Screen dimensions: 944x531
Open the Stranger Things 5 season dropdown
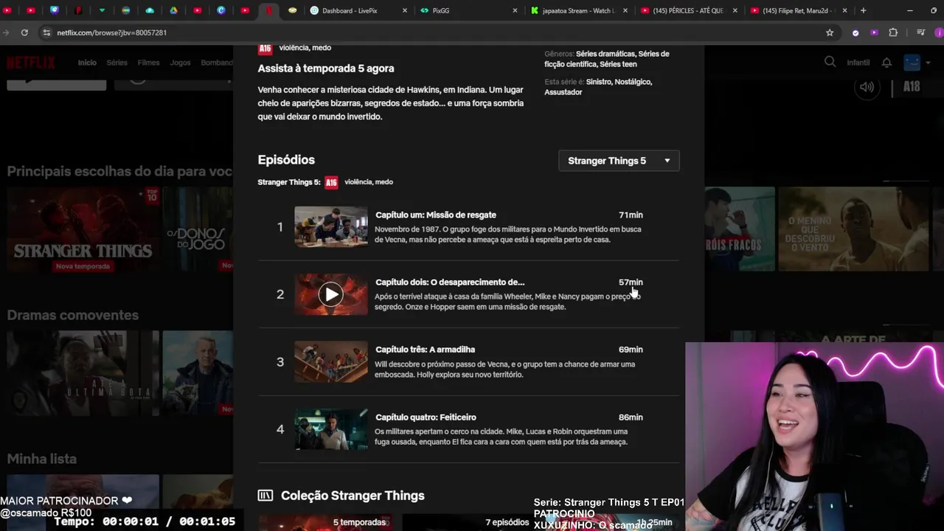(619, 161)
